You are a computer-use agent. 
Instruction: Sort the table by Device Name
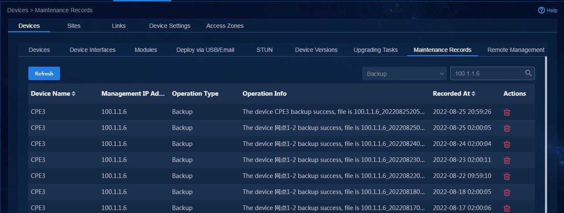74,94
